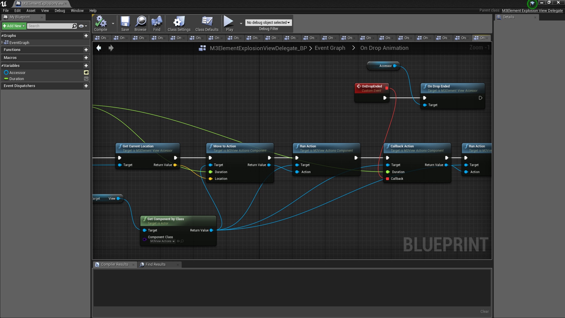Open Class Settings
The width and height of the screenshot is (565, 318).
pos(178,23)
